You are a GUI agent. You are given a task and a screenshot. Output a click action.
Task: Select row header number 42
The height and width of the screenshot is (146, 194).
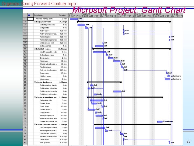[25, 143]
